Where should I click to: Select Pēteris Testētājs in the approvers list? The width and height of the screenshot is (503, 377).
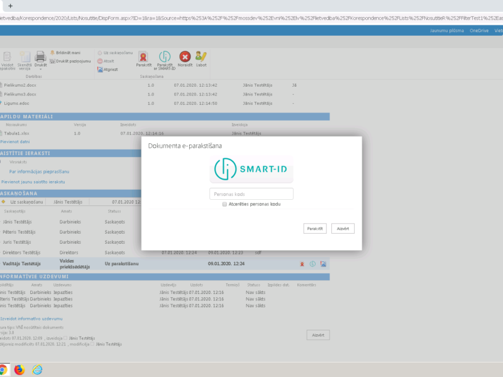click(19, 232)
